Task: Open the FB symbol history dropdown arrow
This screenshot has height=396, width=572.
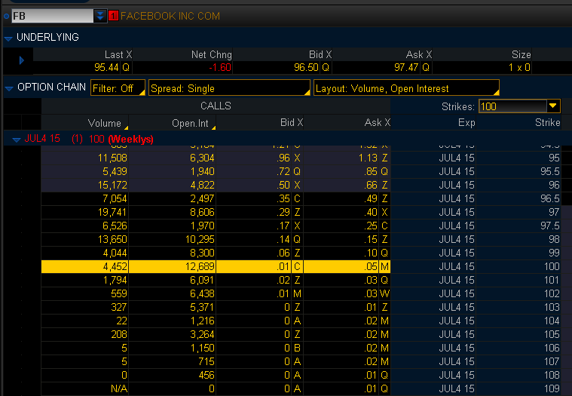Action: point(100,16)
